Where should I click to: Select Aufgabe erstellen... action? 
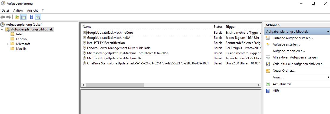286,44
